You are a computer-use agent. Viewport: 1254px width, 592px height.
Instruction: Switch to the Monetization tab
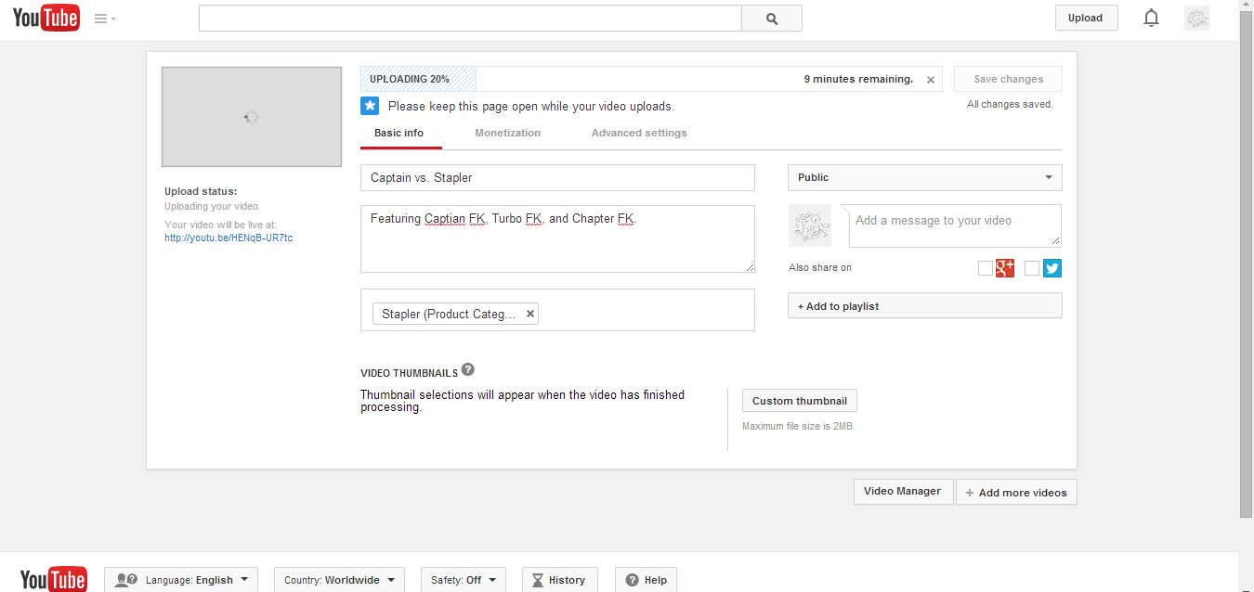pyautogui.click(x=507, y=133)
